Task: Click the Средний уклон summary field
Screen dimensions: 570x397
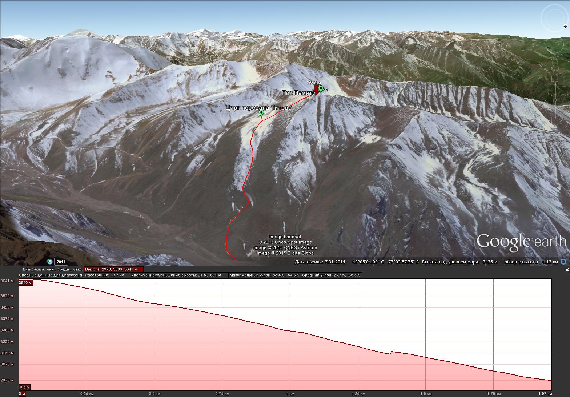Action: tap(331, 275)
